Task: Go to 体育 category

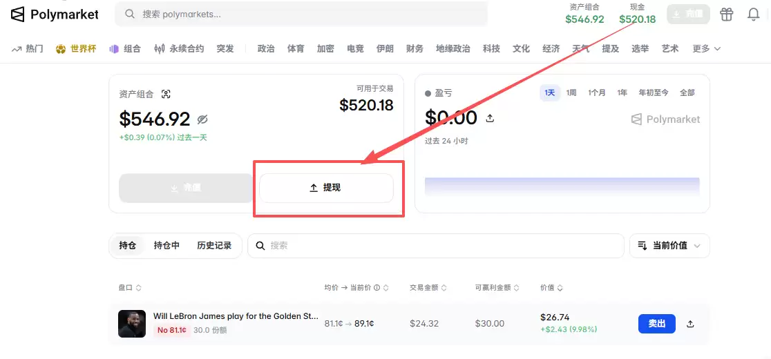Action: (x=296, y=48)
